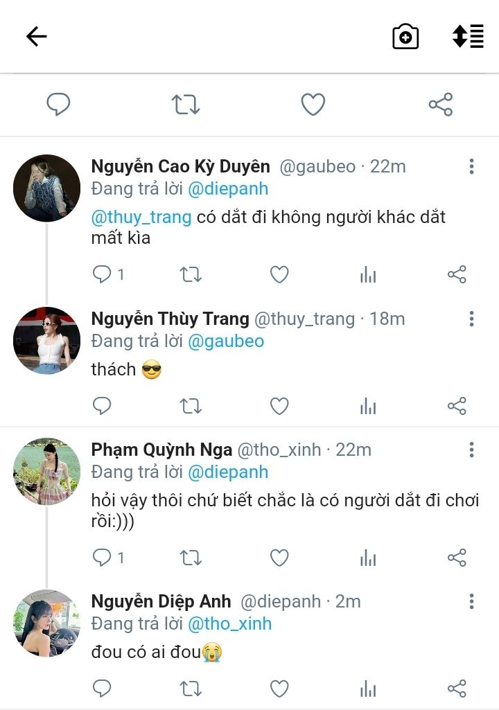Open the sort order icon in header

[x=468, y=37]
